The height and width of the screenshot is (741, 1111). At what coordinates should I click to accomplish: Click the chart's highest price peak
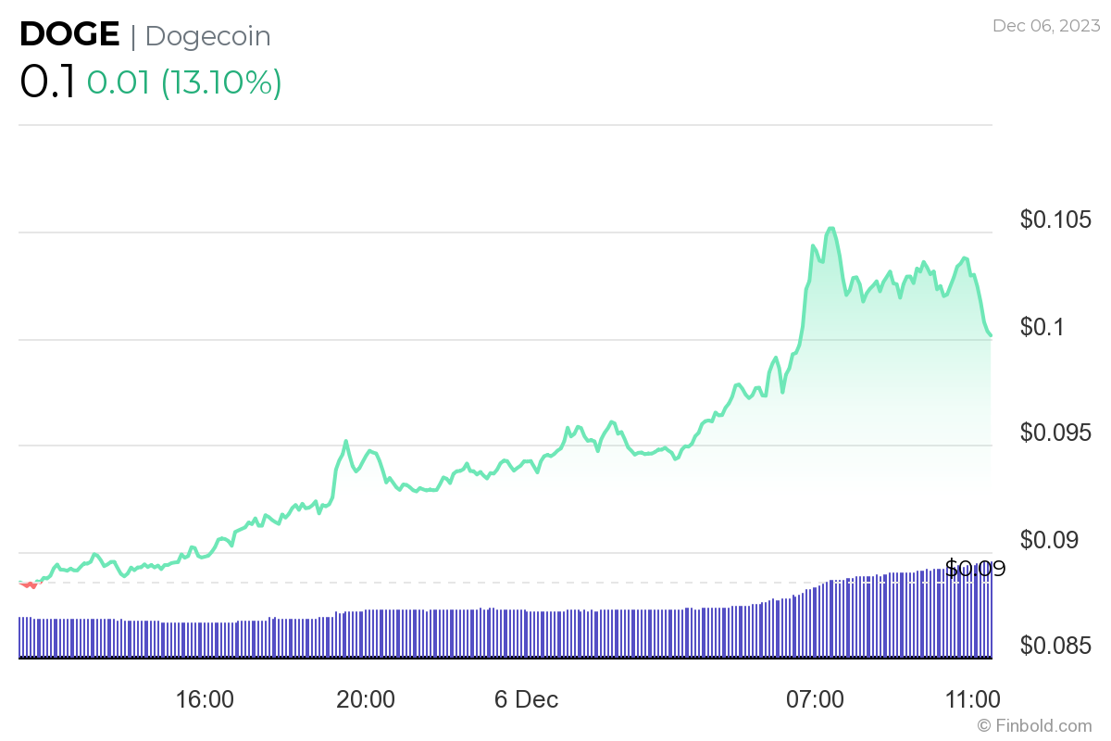click(830, 229)
